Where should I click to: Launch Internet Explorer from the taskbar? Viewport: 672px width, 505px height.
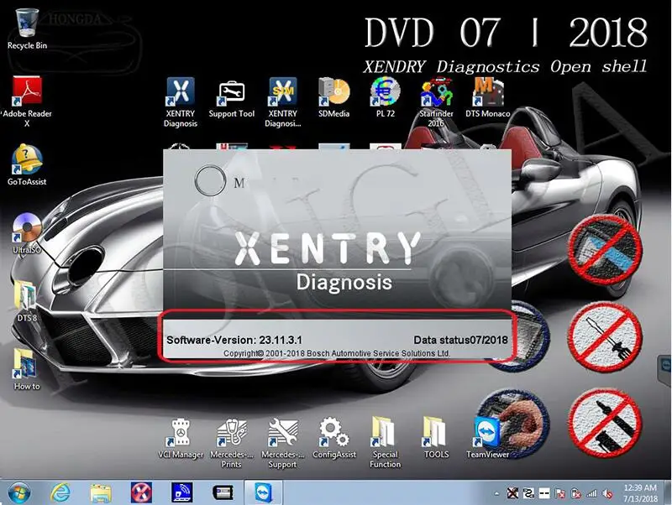click(x=60, y=493)
